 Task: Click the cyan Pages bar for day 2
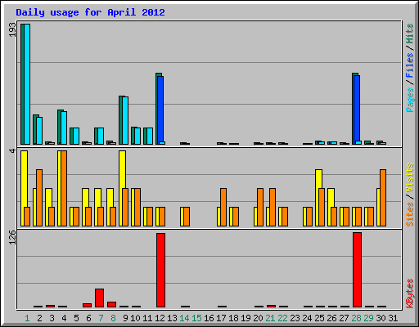[39, 131]
